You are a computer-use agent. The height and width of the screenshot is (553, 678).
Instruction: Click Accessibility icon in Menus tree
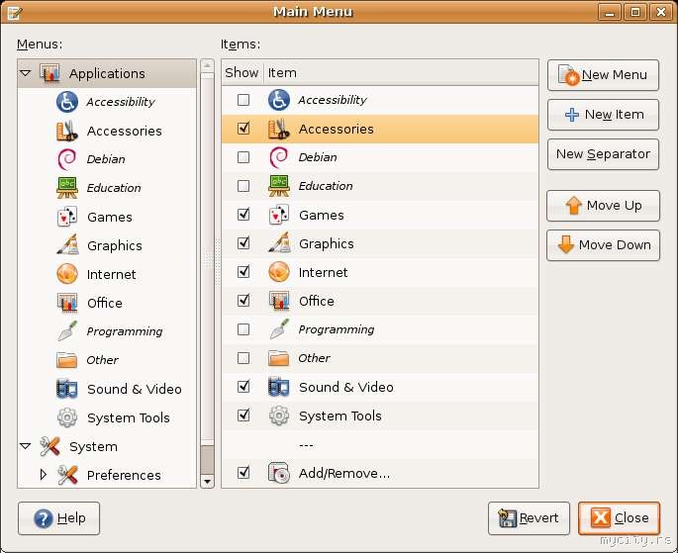pos(67,102)
